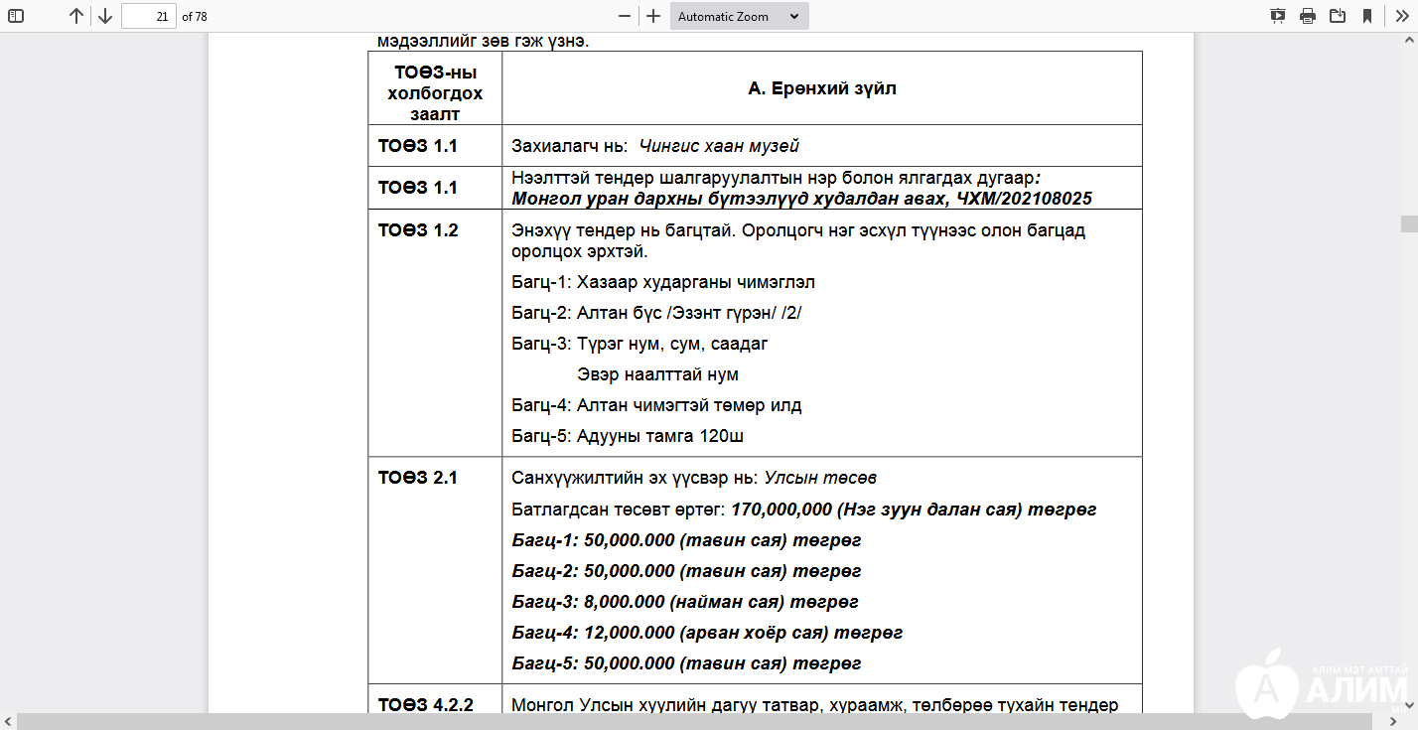
Task: Click 'Багц-3: 8,000.000 (найман сая) төгрөг'
Action: tap(685, 602)
